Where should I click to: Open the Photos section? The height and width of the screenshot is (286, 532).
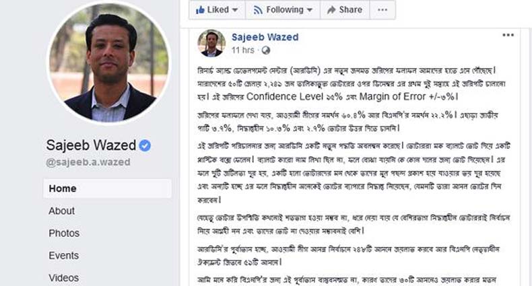pyautogui.click(x=64, y=233)
